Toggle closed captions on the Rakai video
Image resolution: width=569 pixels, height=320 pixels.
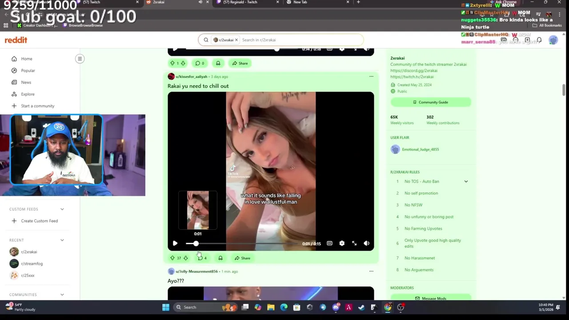pyautogui.click(x=329, y=244)
